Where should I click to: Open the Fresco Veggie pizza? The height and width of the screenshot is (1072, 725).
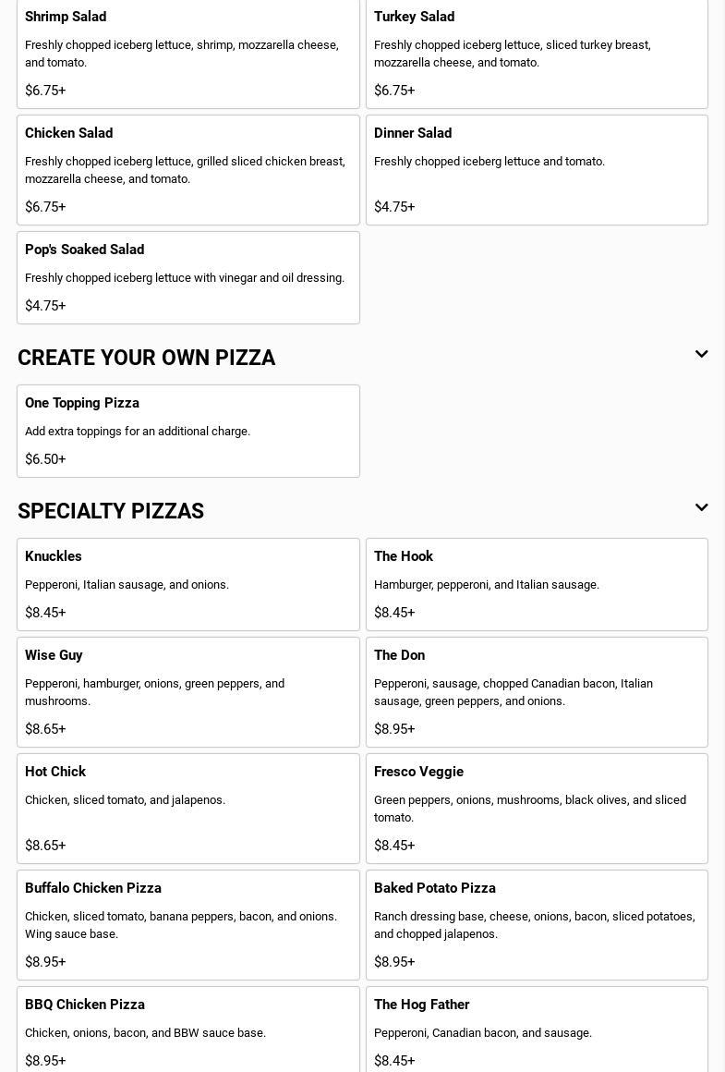point(537,808)
